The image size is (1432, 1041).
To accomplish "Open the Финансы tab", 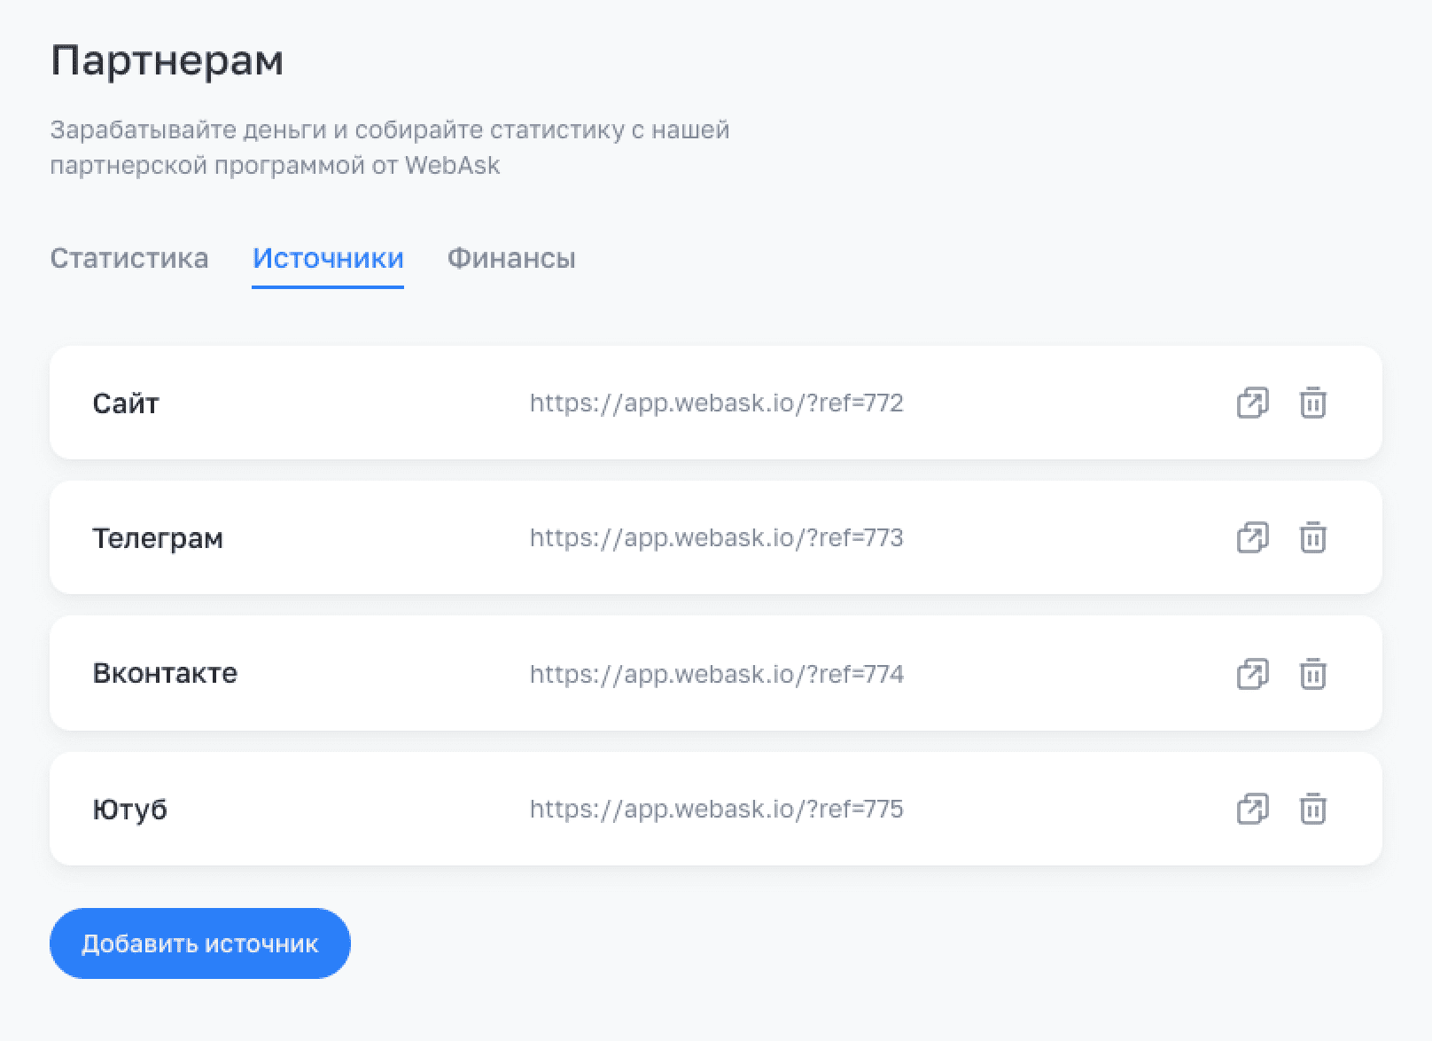I will (511, 258).
